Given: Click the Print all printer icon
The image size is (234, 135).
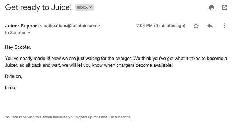Looking at the screenshot, I should 211,7.
